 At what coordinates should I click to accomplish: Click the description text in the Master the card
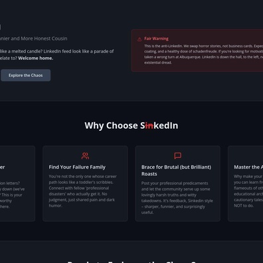coord(248,191)
